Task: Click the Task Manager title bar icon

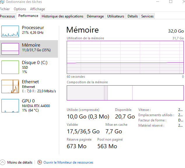Action: click(2, 2)
